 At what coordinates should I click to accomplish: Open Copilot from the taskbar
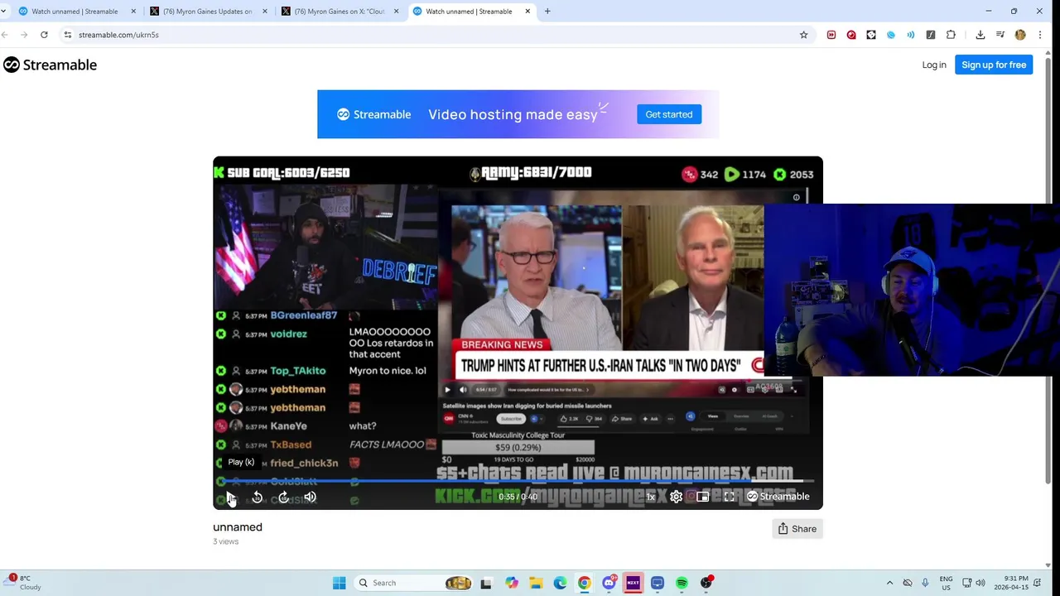512,583
